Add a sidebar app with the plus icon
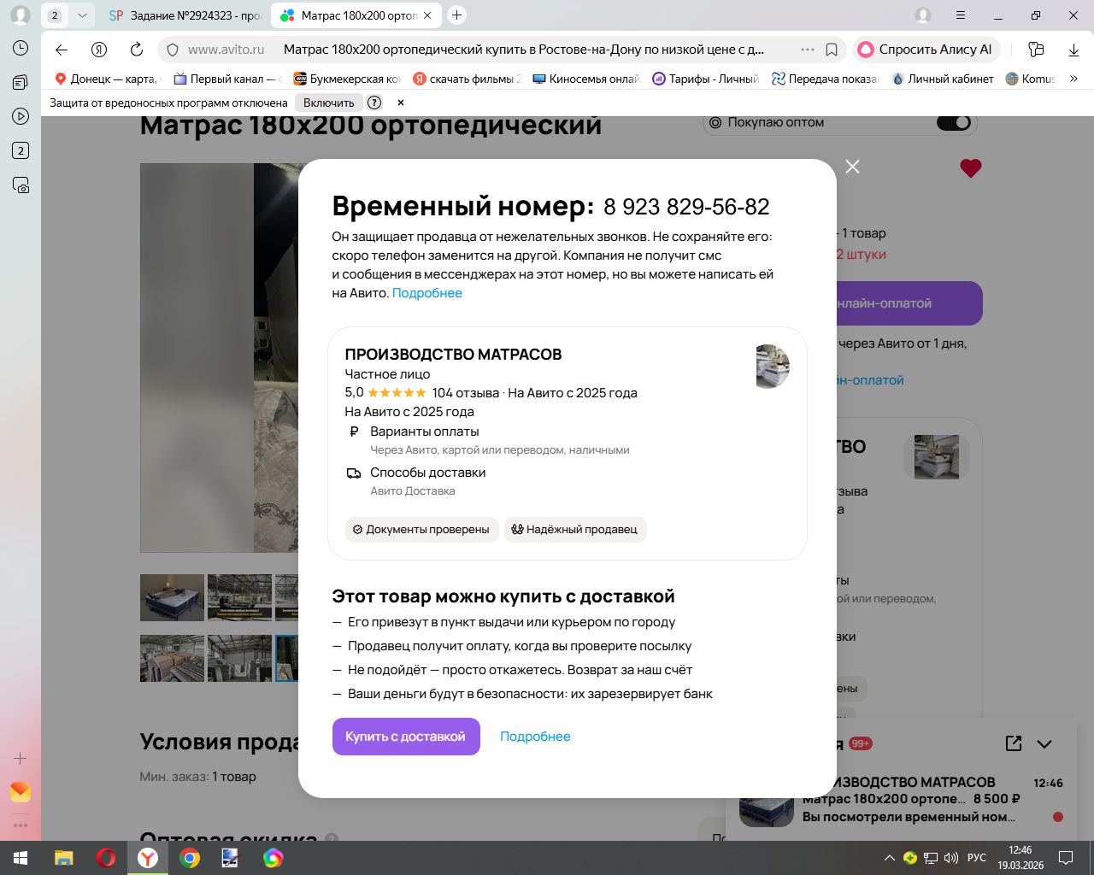This screenshot has height=875, width=1094. pos(21,758)
